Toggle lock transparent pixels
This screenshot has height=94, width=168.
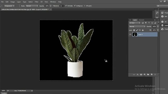click(x=134, y=30)
